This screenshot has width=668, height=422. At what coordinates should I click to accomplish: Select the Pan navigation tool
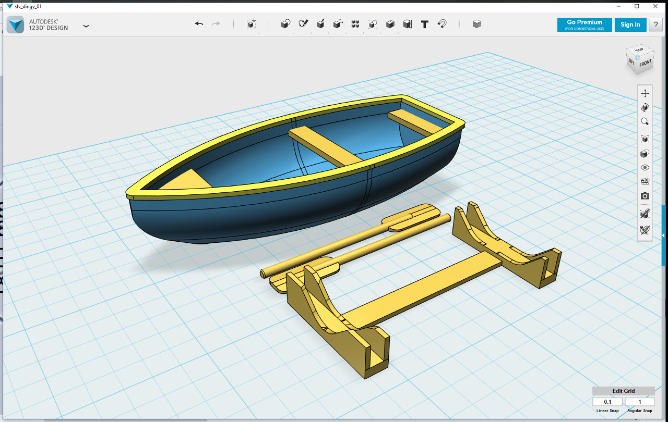pyautogui.click(x=645, y=93)
